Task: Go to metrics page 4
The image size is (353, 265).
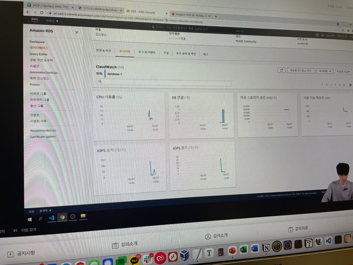Action: tap(340, 85)
